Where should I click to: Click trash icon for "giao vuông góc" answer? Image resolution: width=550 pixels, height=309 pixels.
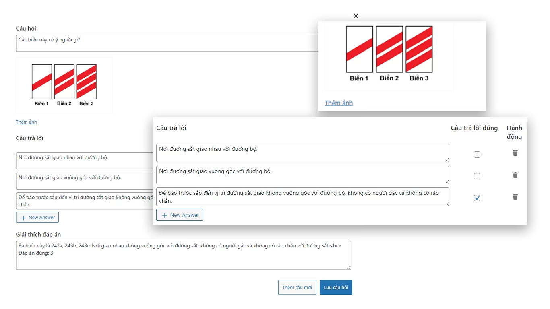click(515, 175)
